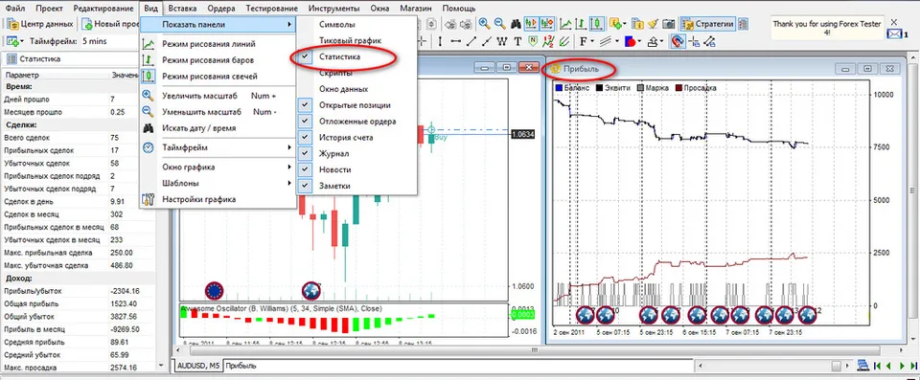Expand the Шаблоны submenu
The width and height of the screenshot is (920, 380).
[218, 183]
